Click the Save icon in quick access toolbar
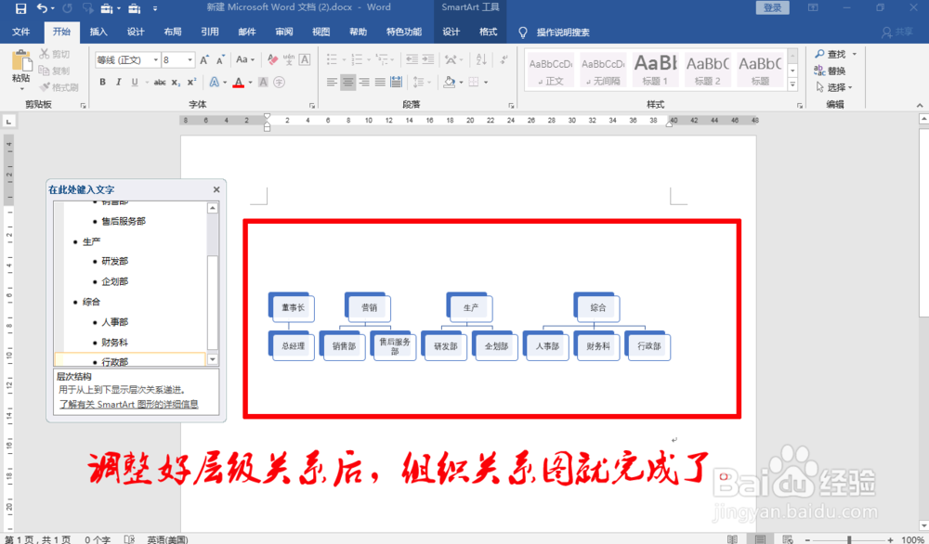The height and width of the screenshot is (544, 929). tap(20, 7)
